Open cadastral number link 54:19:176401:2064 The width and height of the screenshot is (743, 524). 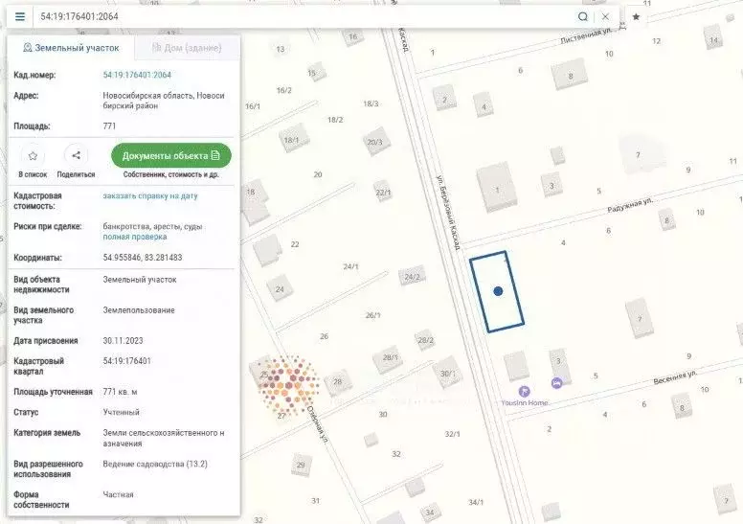pyautogui.click(x=137, y=75)
